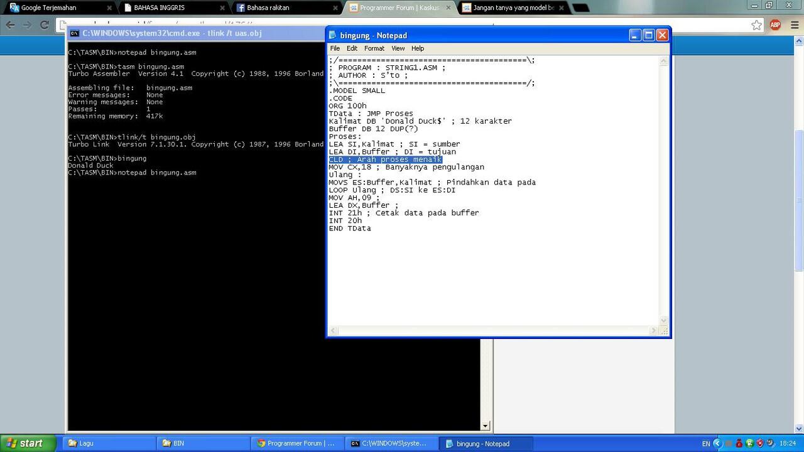Close the Chrome window
The width and height of the screenshot is (804, 452).
(x=788, y=5)
